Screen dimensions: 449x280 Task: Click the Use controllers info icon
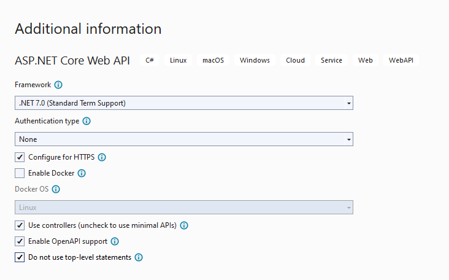[x=184, y=225]
